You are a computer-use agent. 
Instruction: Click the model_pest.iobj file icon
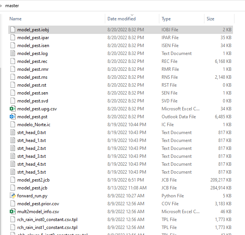pyautogui.click(x=13, y=30)
